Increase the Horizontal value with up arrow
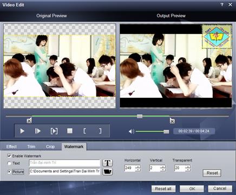 [138, 167]
